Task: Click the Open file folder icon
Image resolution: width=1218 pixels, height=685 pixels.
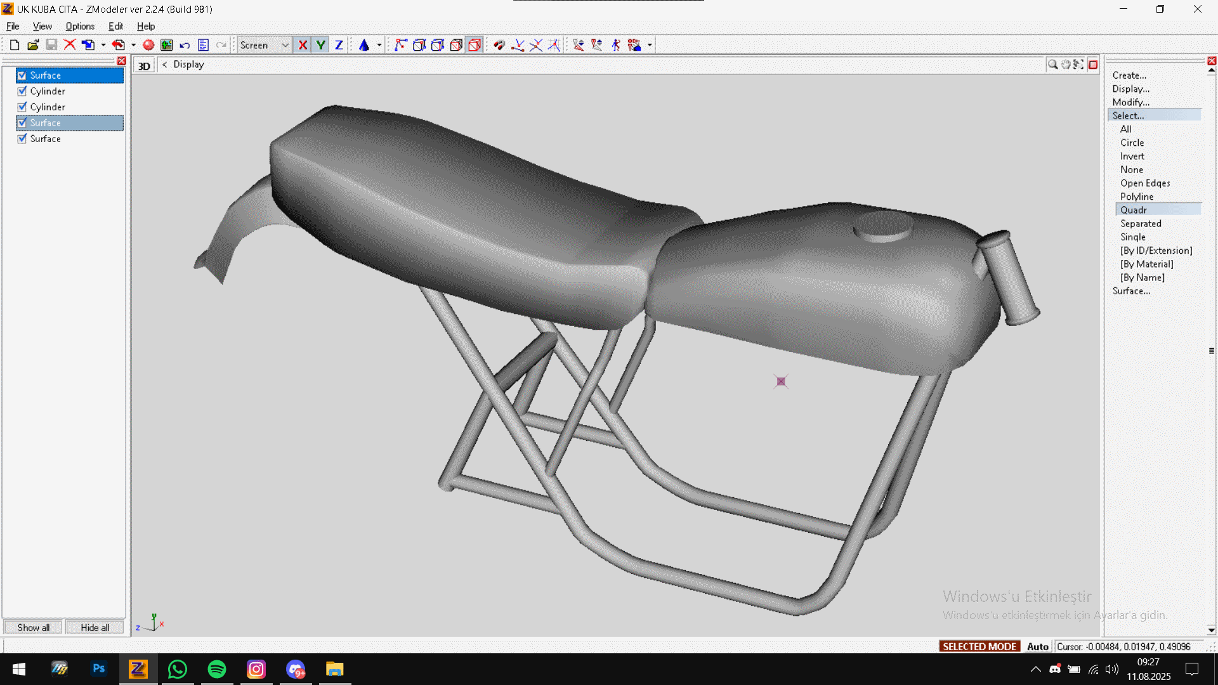Action: pyautogui.click(x=33, y=45)
